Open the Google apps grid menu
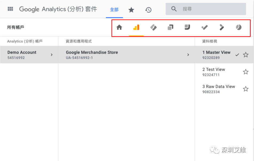The image size is (254, 161). (x=10, y=9)
